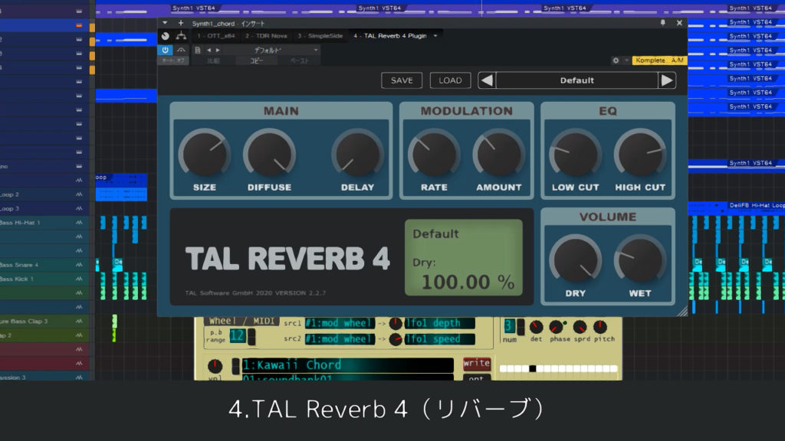This screenshot has width=785, height=441.
Task: Toggle the plugin power button
Action: click(x=166, y=50)
